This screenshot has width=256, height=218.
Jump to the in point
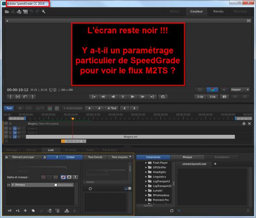[93, 97]
